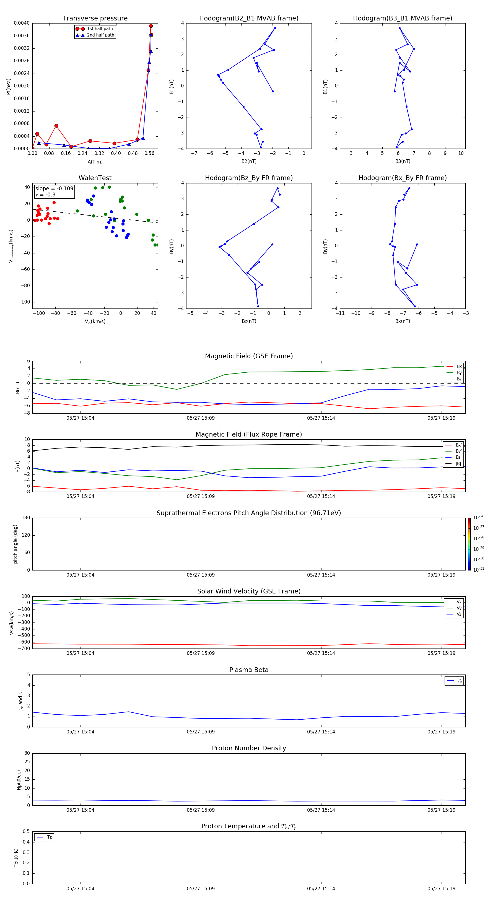The width and height of the screenshot is (498, 913).
Task: Click the "WalenTest" plot title
Action: (95, 178)
